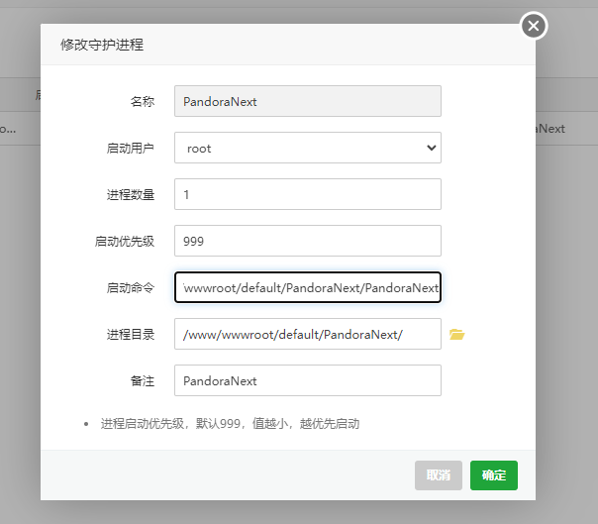Click the 启动优先级 label
This screenshot has height=524, width=598.
[x=125, y=242]
